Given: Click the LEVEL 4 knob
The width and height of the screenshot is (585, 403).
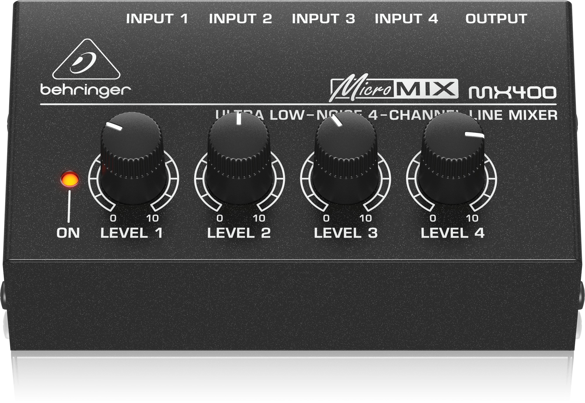Looking at the screenshot, I should pos(452,158).
